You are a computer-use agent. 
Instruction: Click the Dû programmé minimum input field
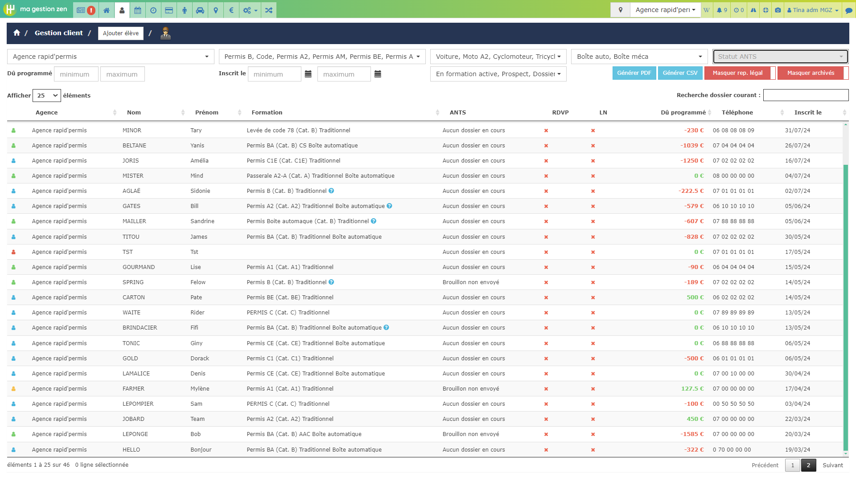(x=76, y=74)
